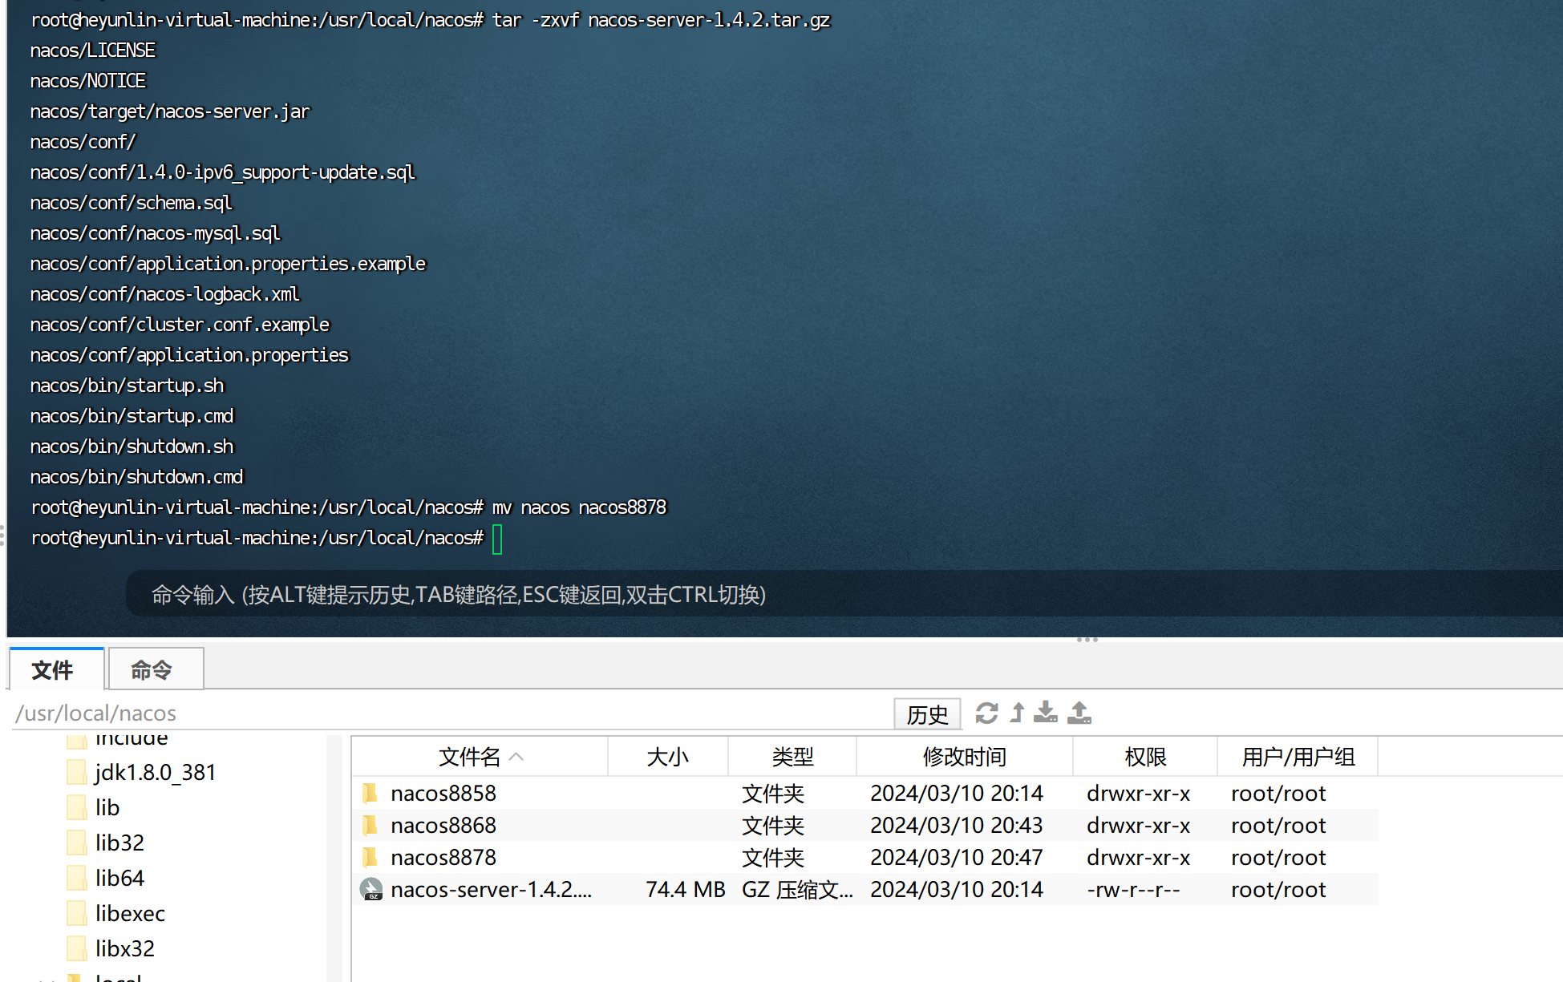Sort by the 大小 column header
Image resolution: width=1563 pixels, height=982 pixels.
pyautogui.click(x=668, y=756)
